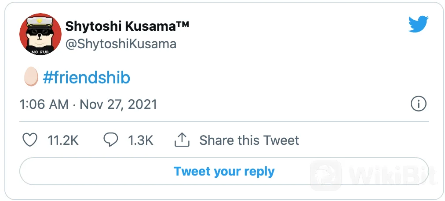This screenshot has height=201, width=445.
Task: Click the WikiBit watermark logo icon
Action: point(325,176)
